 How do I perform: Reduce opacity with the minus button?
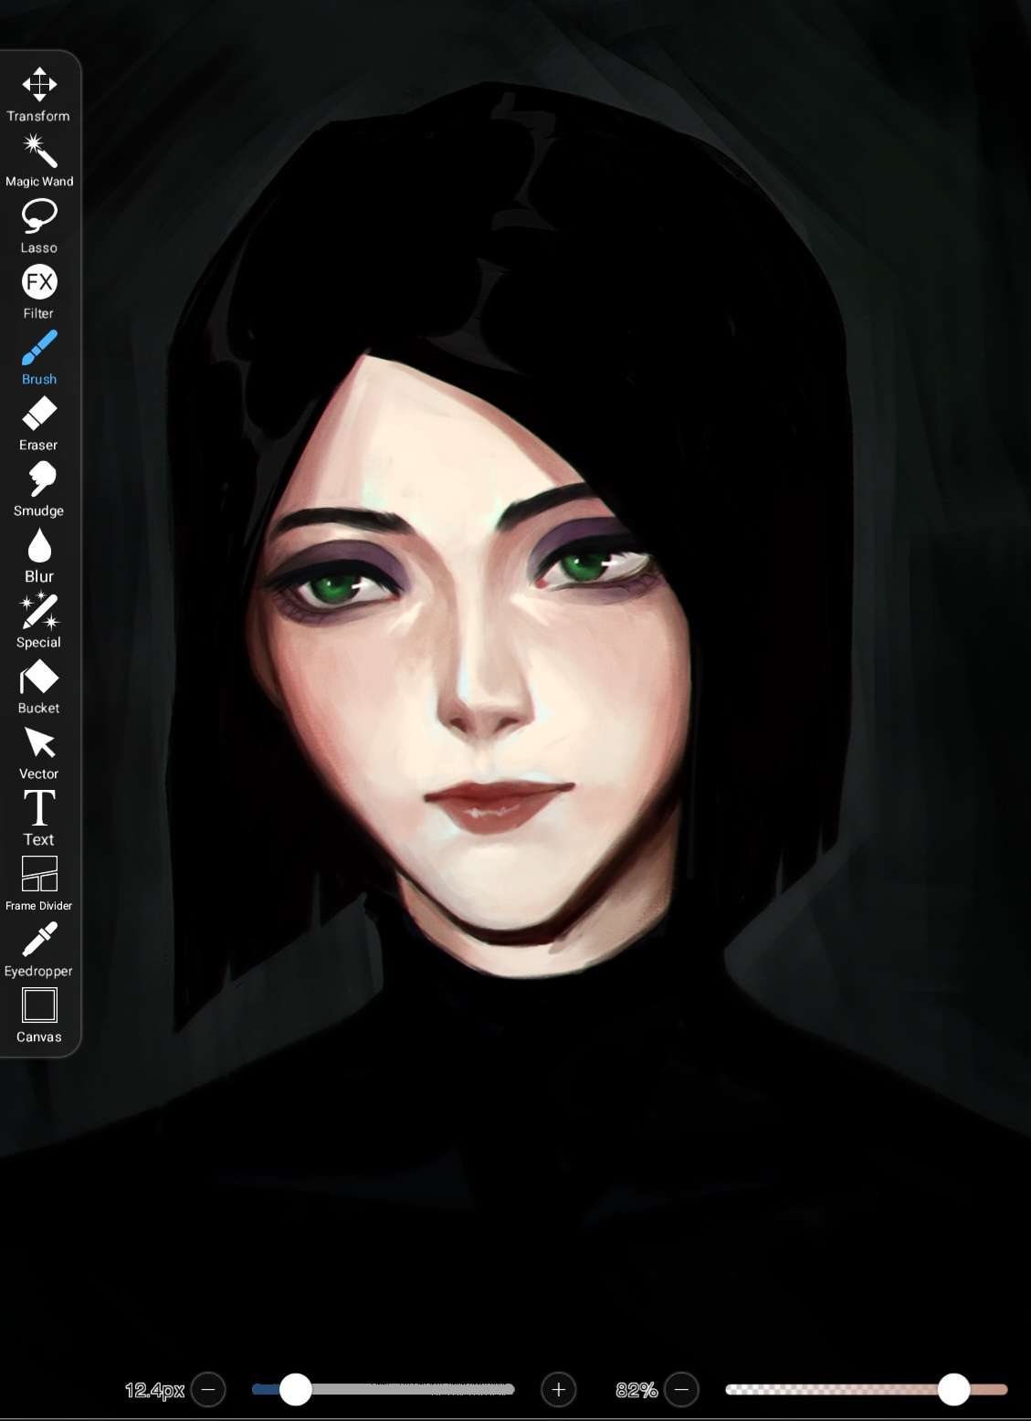coord(681,1390)
